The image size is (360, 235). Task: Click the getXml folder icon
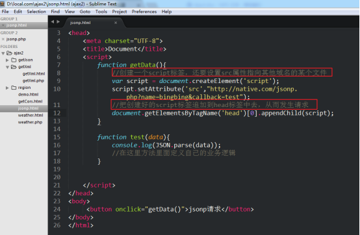[x=14, y=67]
